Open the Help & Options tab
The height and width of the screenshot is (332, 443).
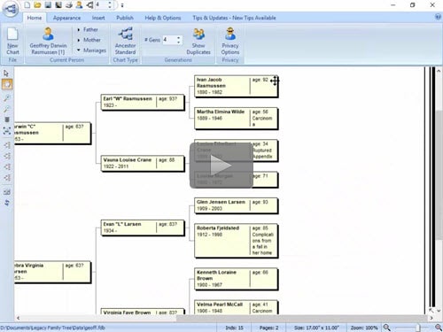[x=163, y=18]
